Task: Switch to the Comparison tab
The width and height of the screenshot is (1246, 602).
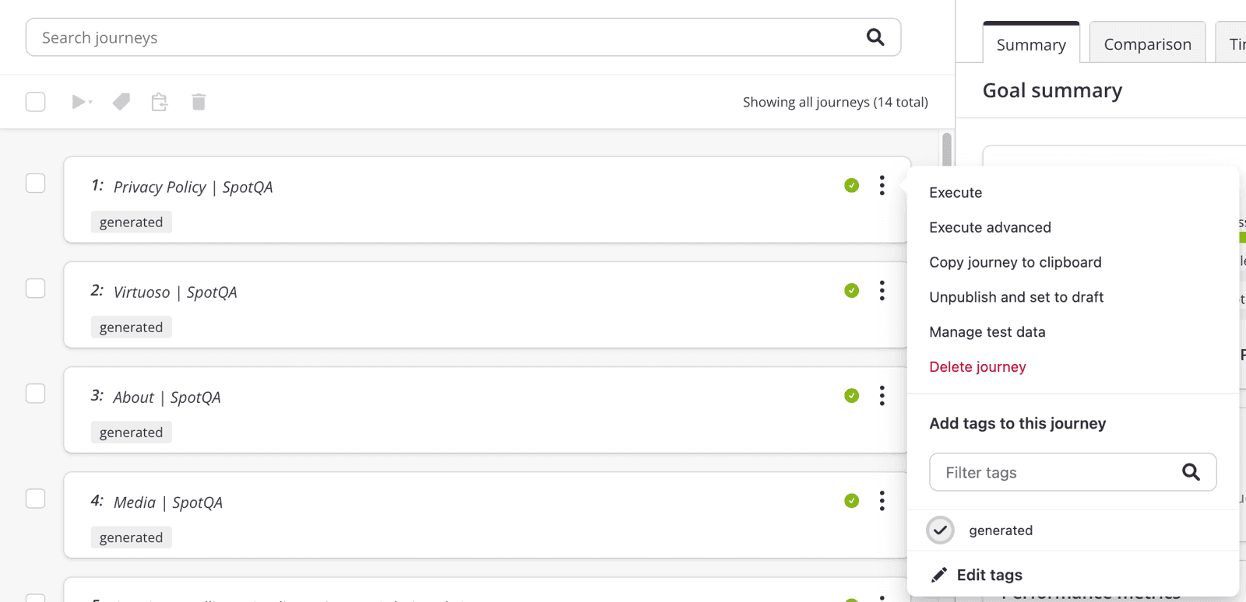Action: click(x=1147, y=44)
